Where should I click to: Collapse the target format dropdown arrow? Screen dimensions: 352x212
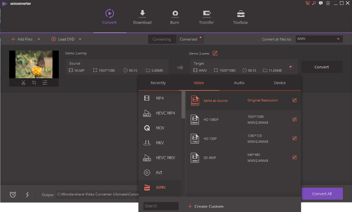coord(291,67)
